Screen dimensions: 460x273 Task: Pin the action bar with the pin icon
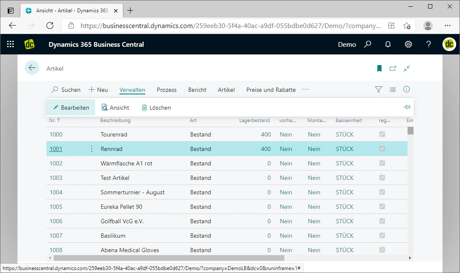pyautogui.click(x=407, y=107)
